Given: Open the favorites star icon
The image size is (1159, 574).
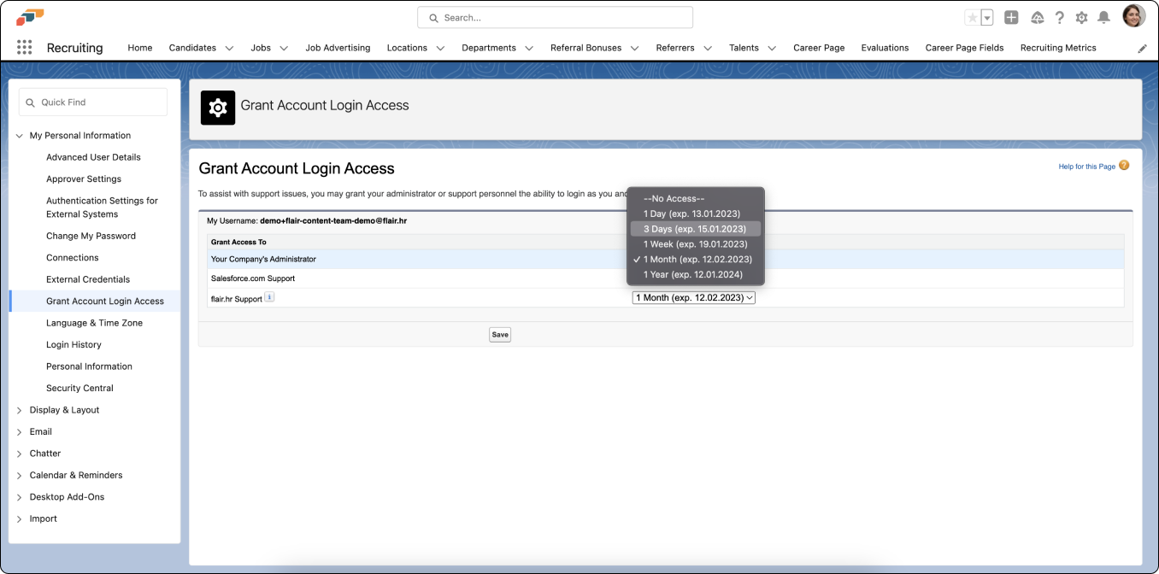Looking at the screenshot, I should pos(972,18).
